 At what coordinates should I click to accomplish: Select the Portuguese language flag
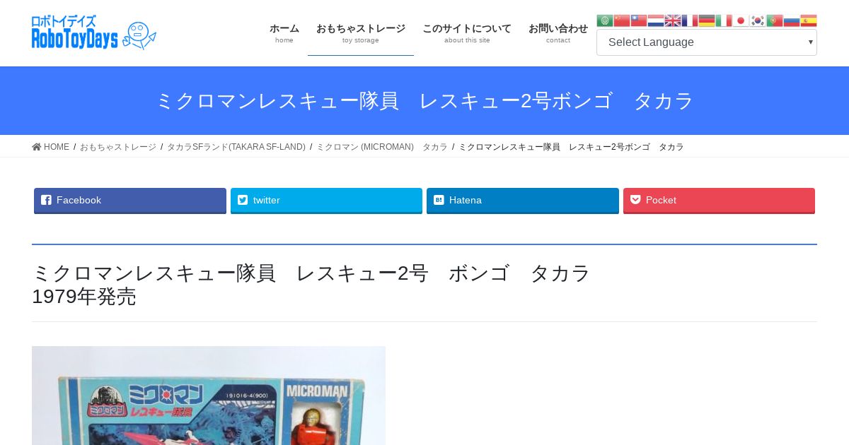point(775,20)
